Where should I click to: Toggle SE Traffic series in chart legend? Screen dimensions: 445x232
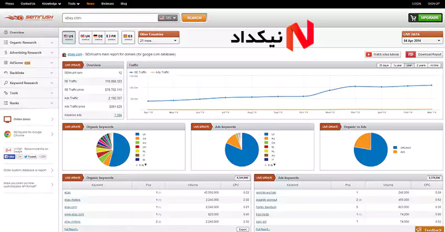[138, 72]
